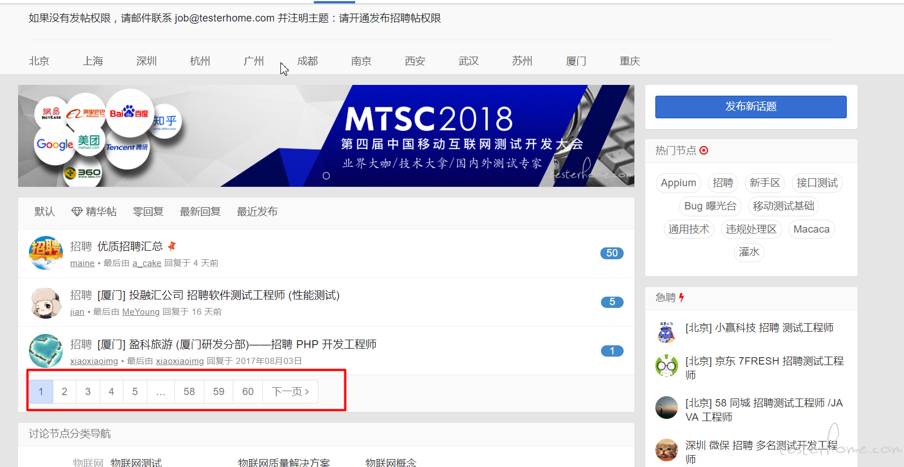
Task: Filter jobs by 广州
Action: point(254,61)
